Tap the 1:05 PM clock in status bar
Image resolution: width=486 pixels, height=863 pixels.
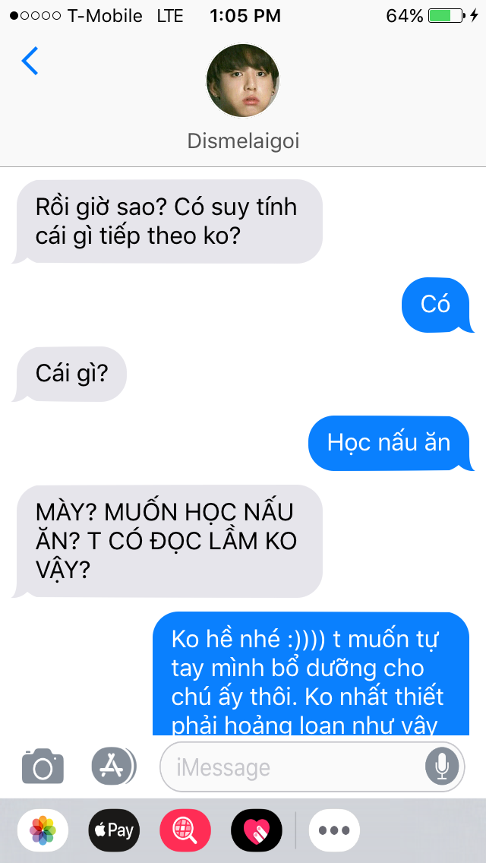click(x=245, y=16)
